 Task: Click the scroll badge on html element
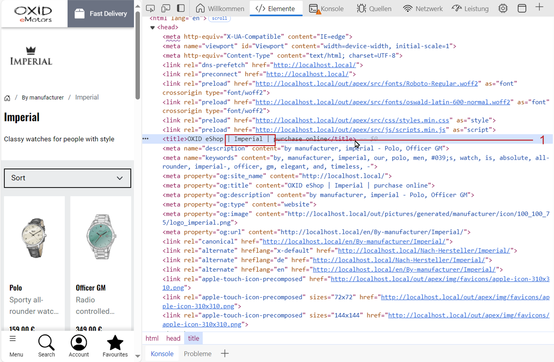[x=219, y=18]
